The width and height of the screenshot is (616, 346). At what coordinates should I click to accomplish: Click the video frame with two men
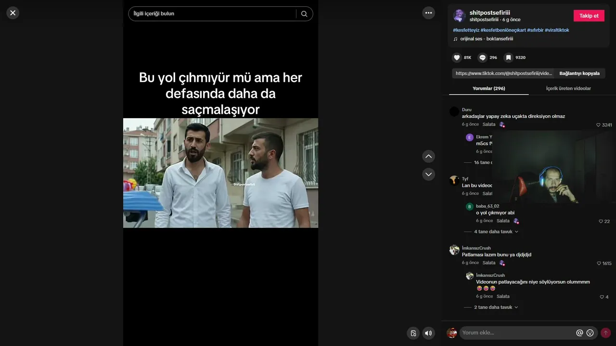[220, 173]
